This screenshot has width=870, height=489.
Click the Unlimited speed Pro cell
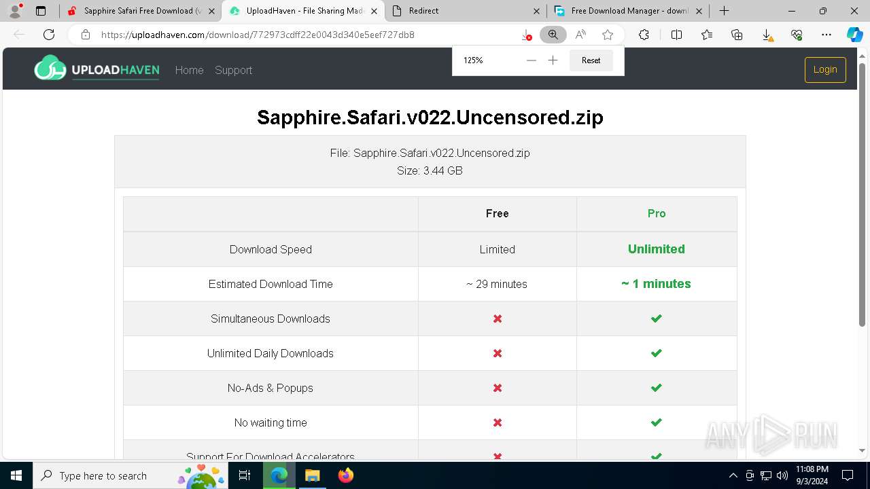click(x=657, y=249)
